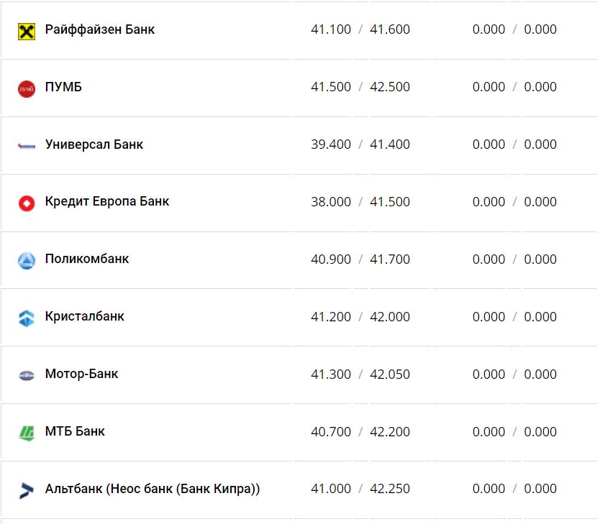Click Мотор-Банк rate 41.300 / 42.050
Viewport: 597px width, 524px height.
point(360,374)
